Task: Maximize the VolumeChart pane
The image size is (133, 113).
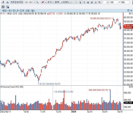Action: (x=130, y=87)
